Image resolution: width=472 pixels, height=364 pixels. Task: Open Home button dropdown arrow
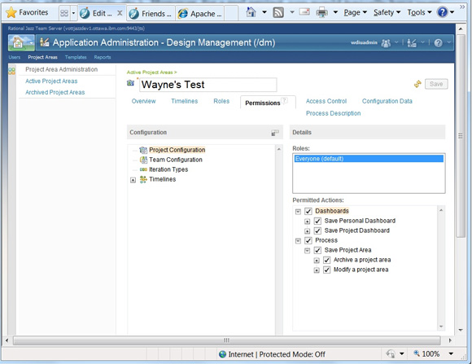click(264, 12)
